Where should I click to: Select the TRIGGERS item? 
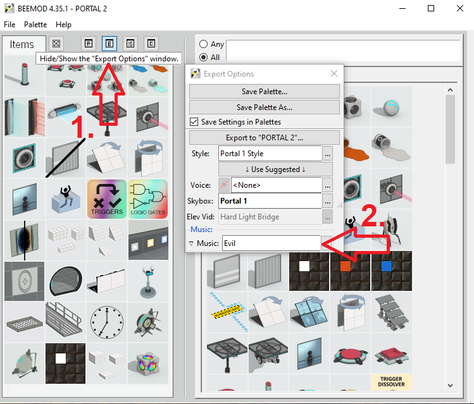click(107, 199)
